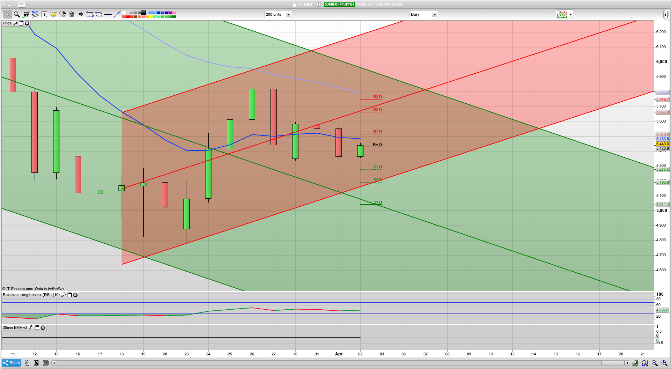Expand the indicator button dropdown arrow
This screenshot has width=671, height=369.
[571, 14]
